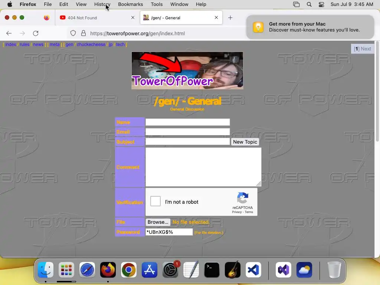Open Google Chrome from the Dock
This screenshot has height=285, width=380.
[129, 270]
